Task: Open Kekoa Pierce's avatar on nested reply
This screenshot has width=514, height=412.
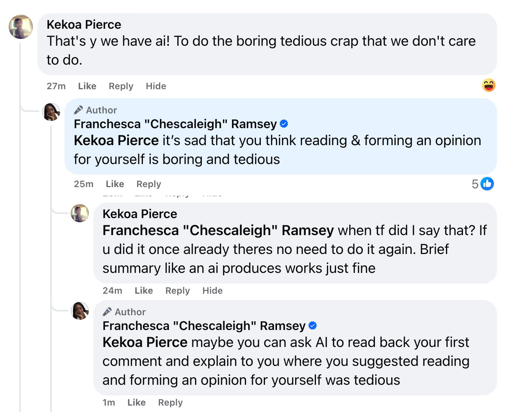Action: coord(80,213)
